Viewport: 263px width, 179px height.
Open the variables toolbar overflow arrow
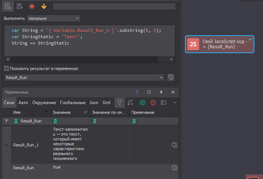[174, 103]
